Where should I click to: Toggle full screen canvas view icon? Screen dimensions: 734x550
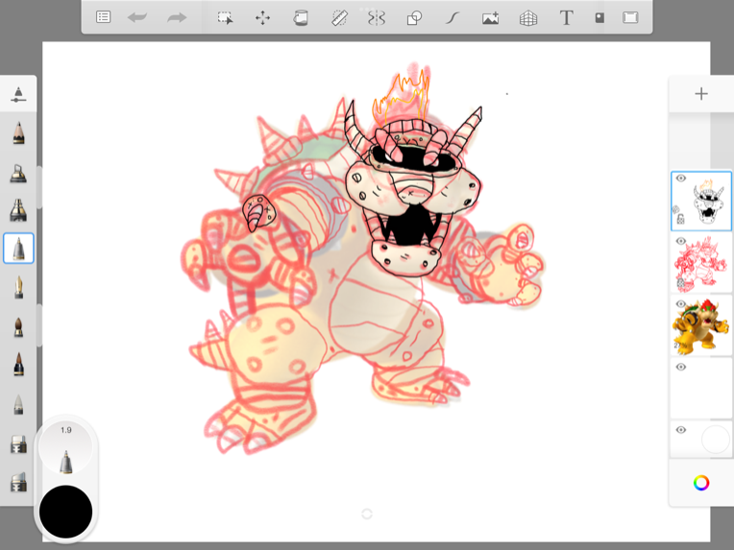point(630,18)
